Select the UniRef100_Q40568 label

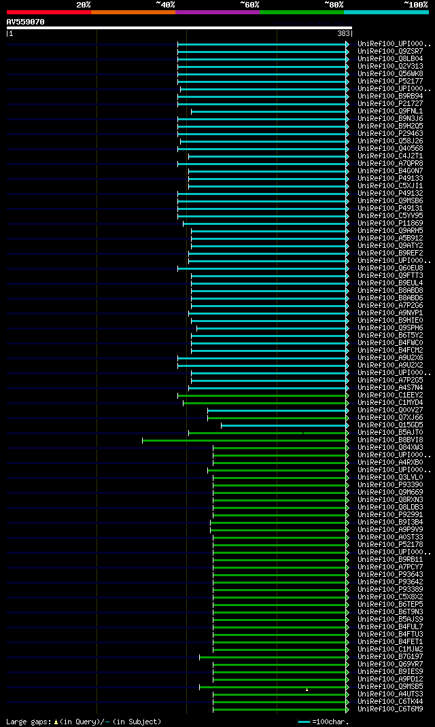(390, 149)
